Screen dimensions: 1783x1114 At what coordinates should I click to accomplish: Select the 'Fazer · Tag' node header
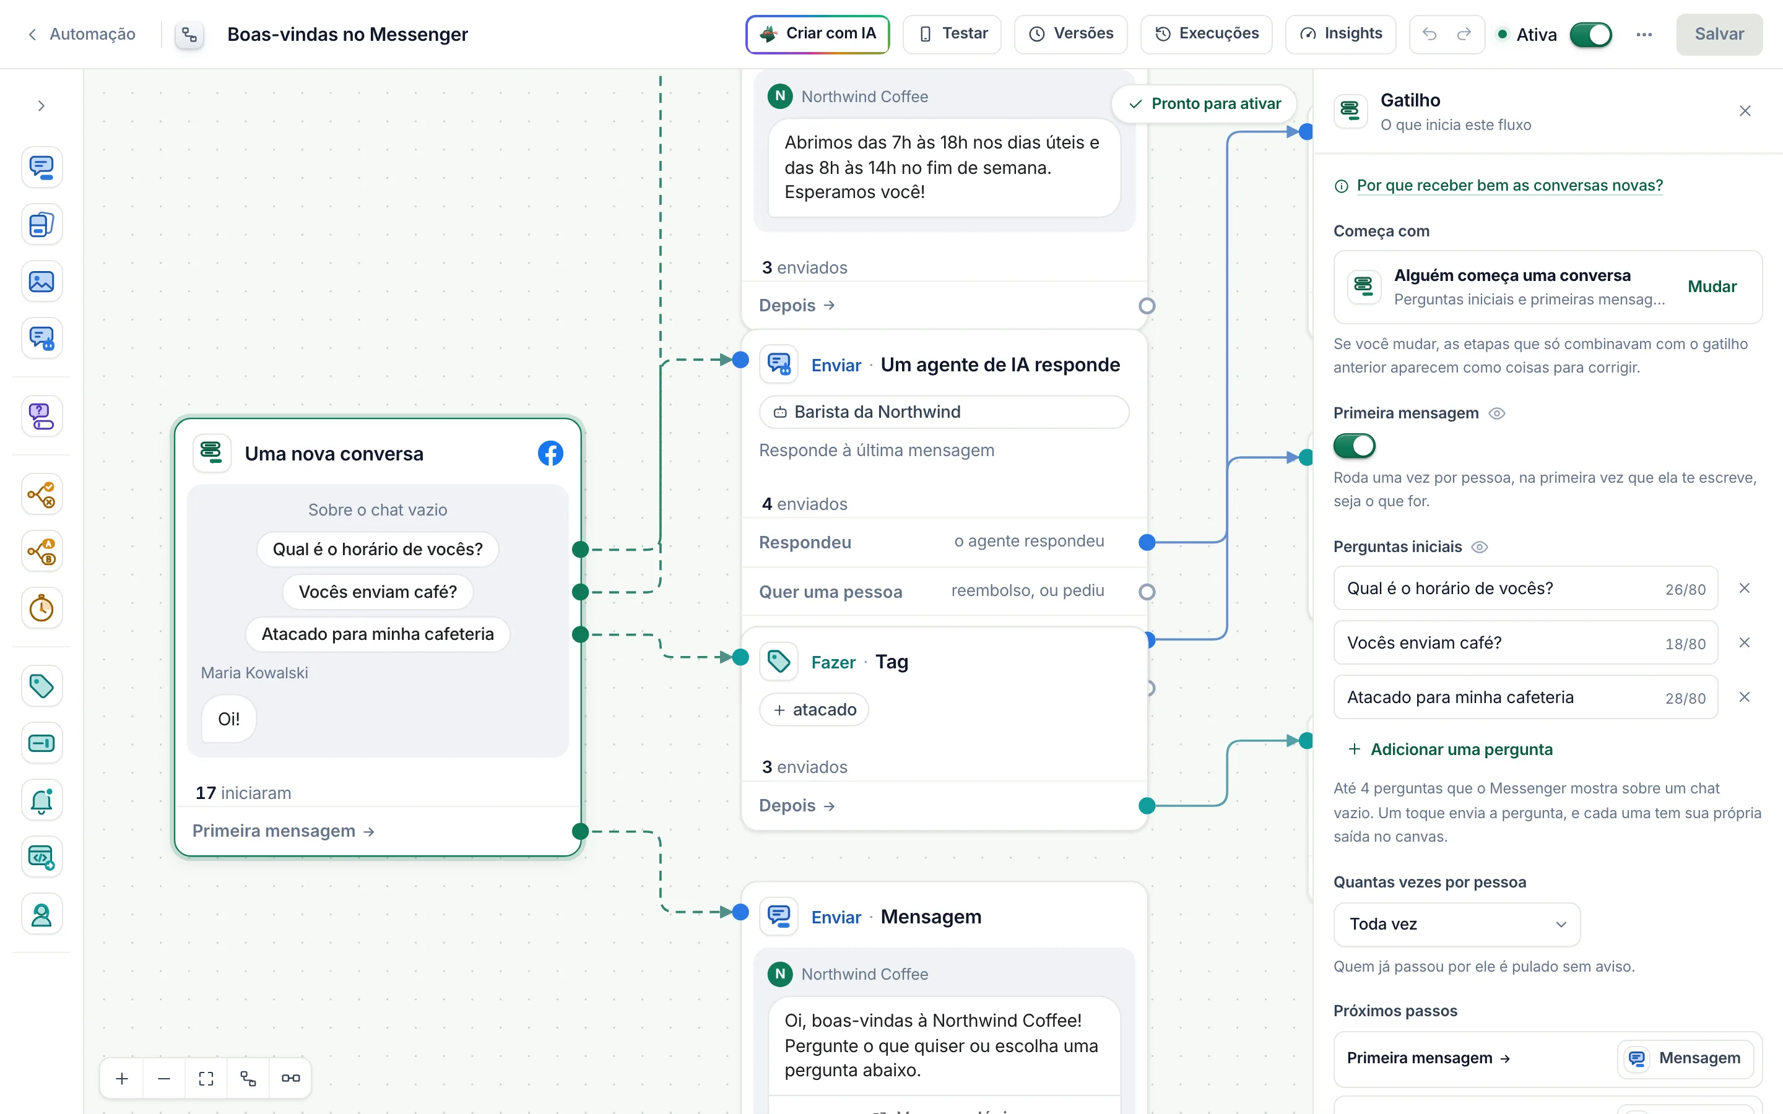point(944,662)
